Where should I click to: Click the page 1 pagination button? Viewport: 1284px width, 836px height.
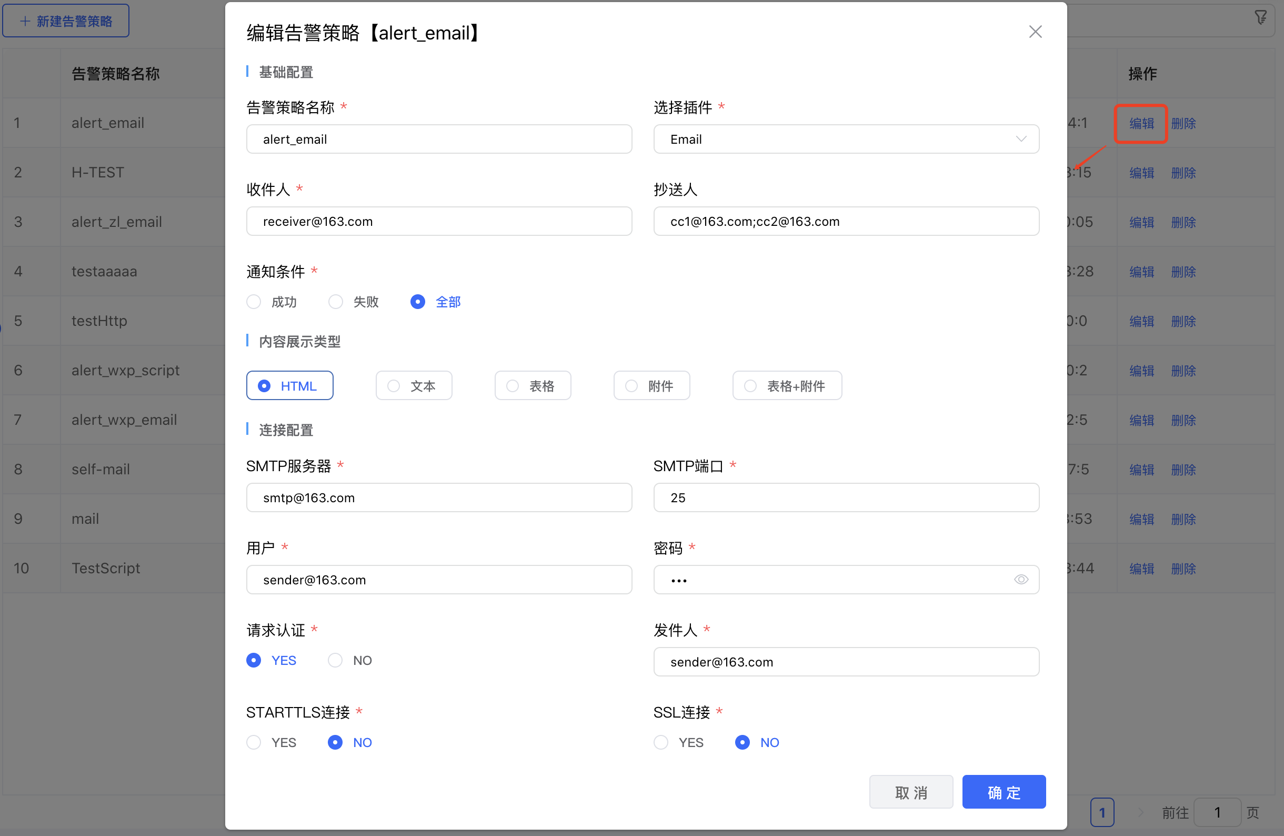(1101, 812)
